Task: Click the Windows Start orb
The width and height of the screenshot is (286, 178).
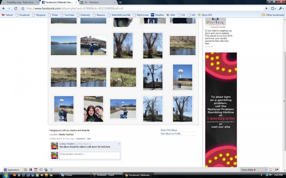Action: [6, 175]
